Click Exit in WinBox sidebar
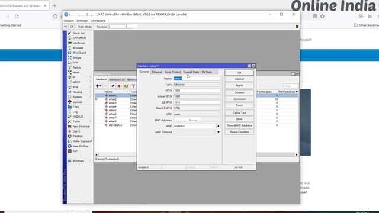 coord(75,151)
